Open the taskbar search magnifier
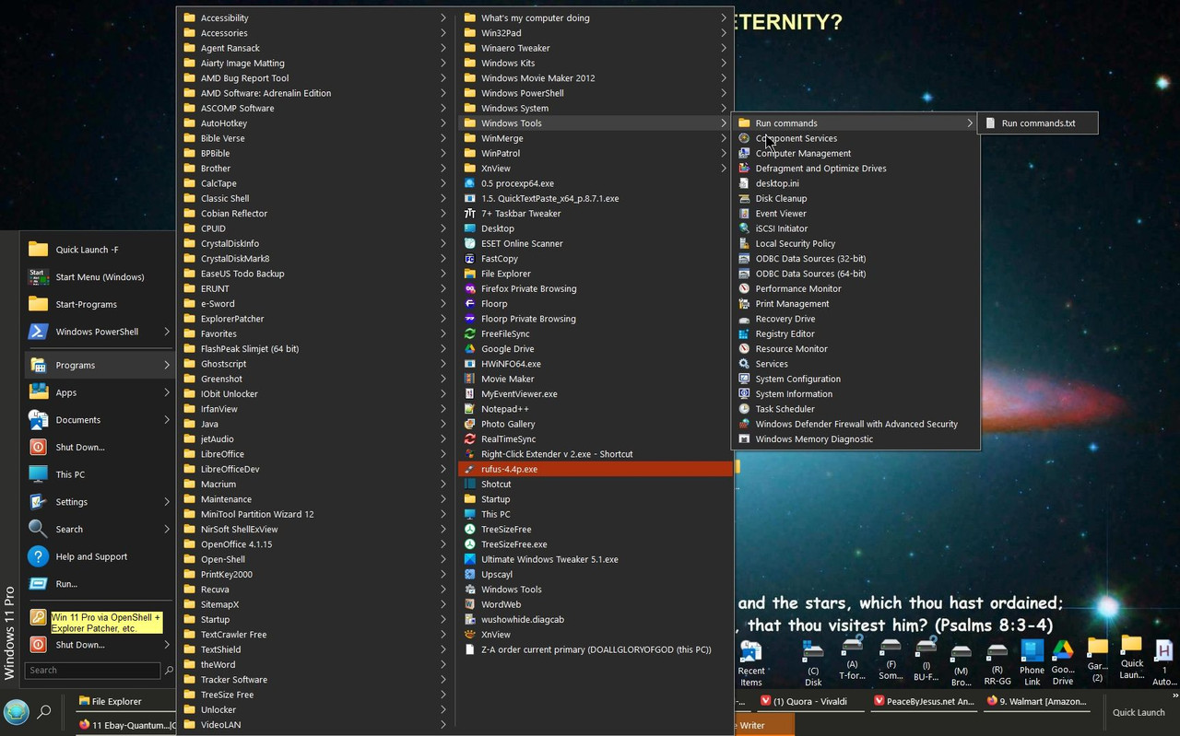 pos(43,712)
